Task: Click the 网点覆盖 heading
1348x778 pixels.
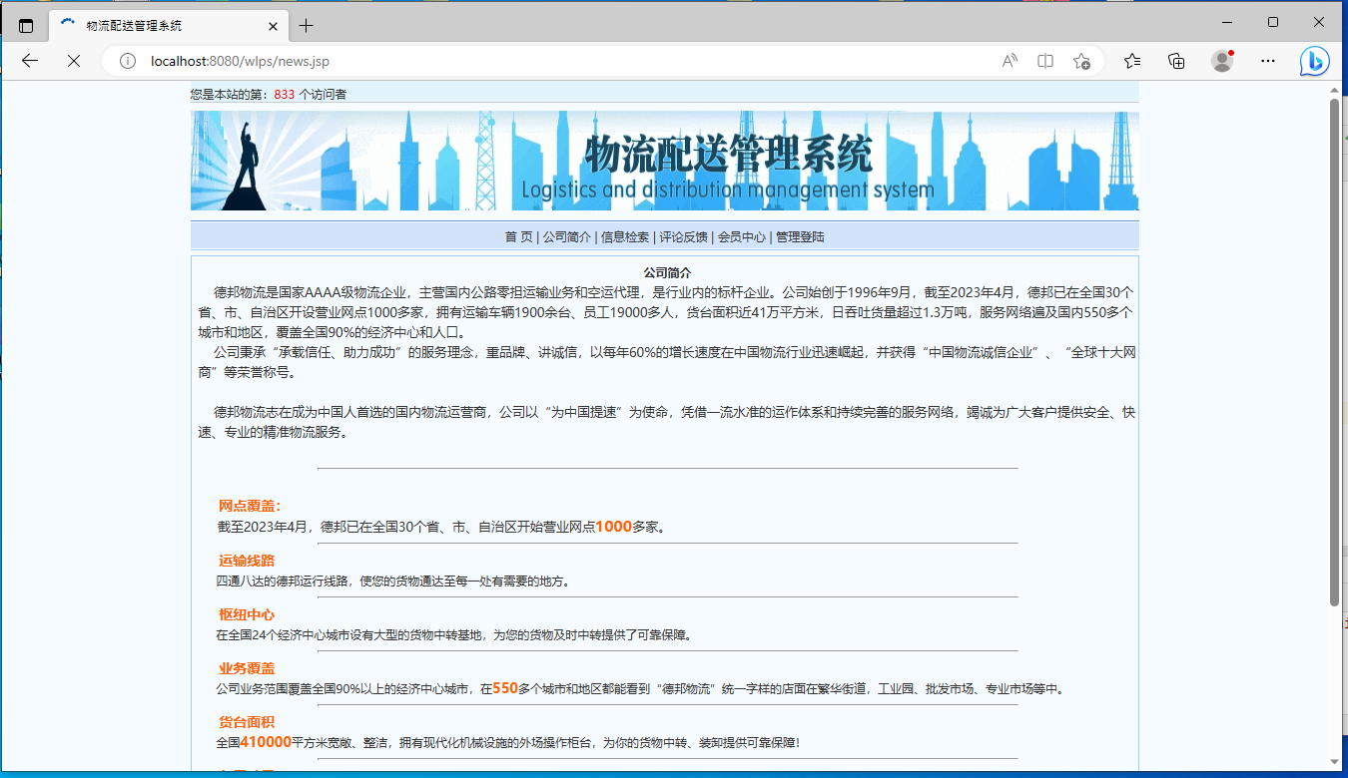Action: tap(250, 507)
